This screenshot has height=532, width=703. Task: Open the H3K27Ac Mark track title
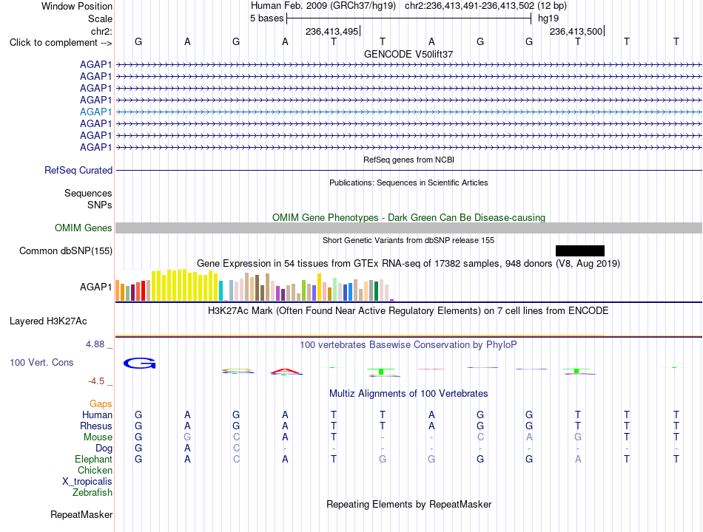(x=408, y=311)
